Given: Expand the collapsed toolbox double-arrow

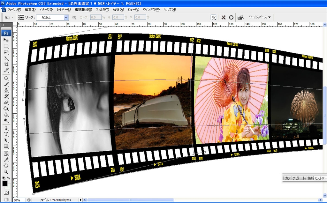Looking at the screenshot, I should tap(3, 25).
